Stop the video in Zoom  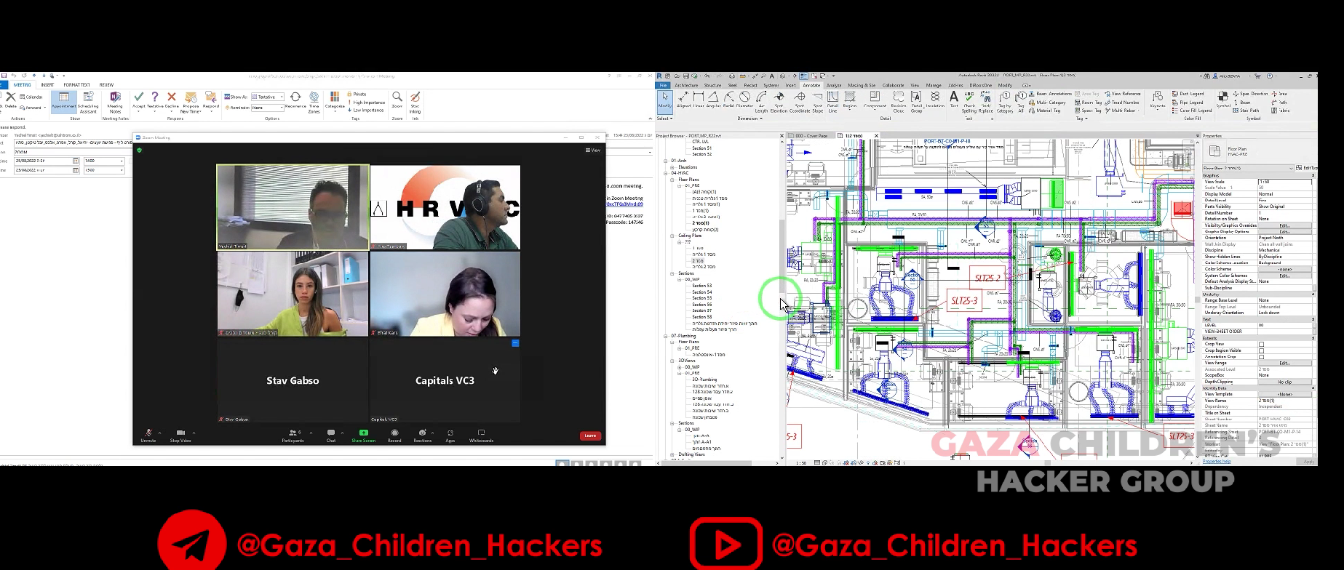(x=180, y=433)
